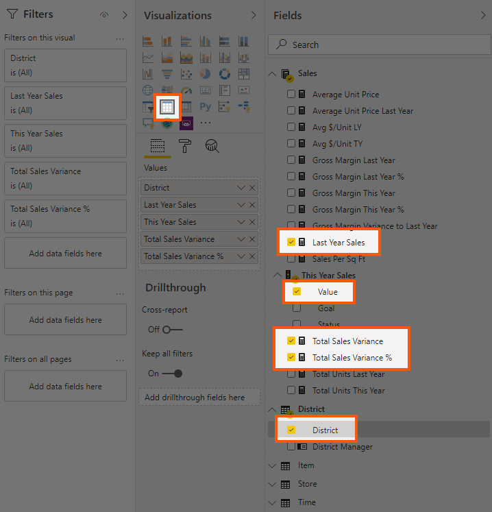
Task: Open the Total Sales Variance filter card
Action: [x=65, y=179]
